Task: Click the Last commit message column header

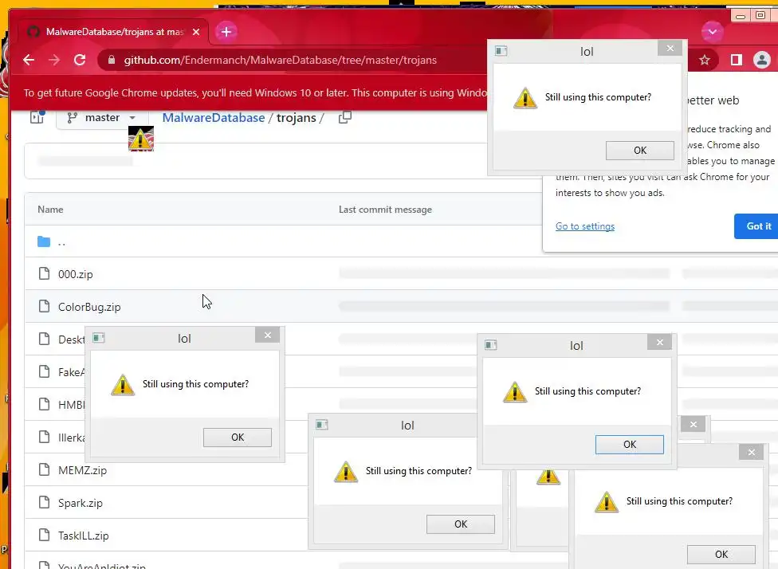Action: coord(385,210)
